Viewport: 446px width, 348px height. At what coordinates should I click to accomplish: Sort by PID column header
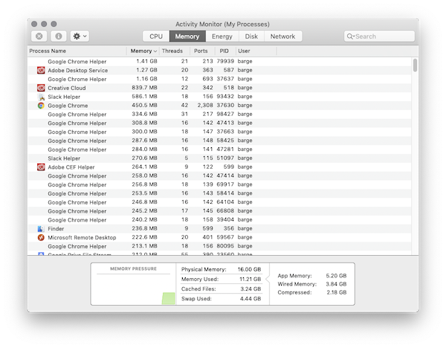224,51
